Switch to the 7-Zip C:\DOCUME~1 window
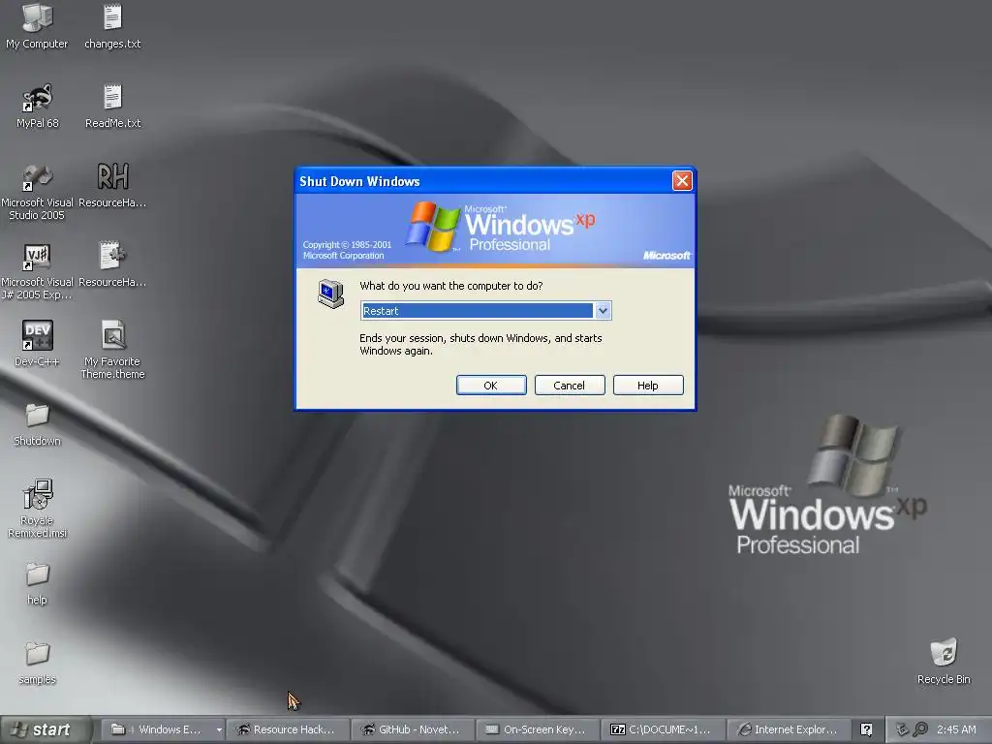This screenshot has height=744, width=992. click(x=663, y=729)
